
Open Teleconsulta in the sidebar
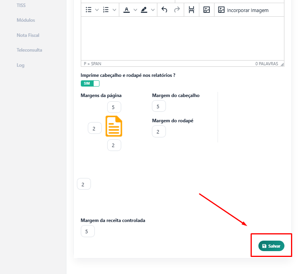click(x=30, y=50)
